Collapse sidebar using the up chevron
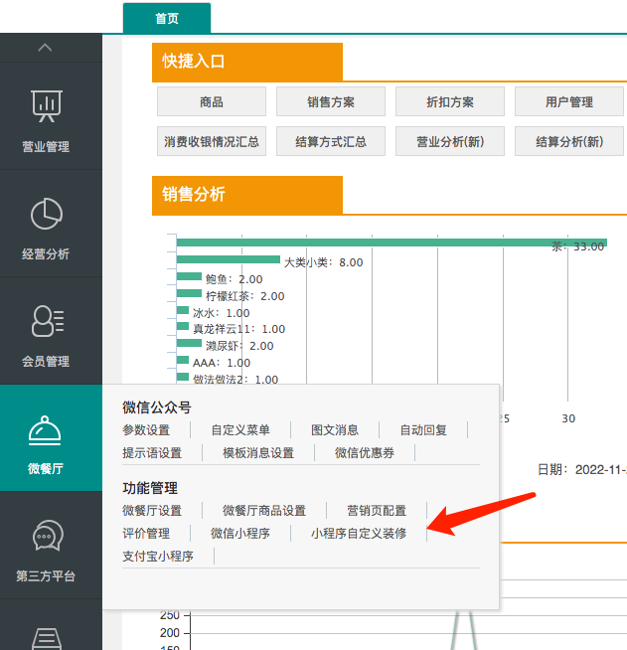The image size is (627, 650). [46, 47]
